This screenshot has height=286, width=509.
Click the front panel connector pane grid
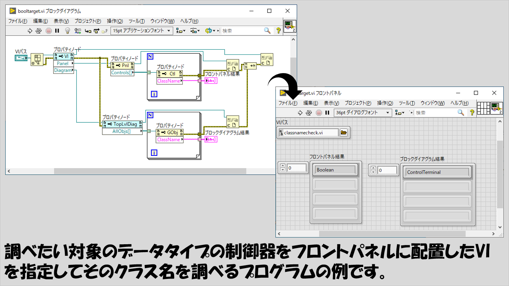click(483, 108)
